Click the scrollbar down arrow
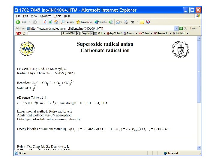 point(199,148)
